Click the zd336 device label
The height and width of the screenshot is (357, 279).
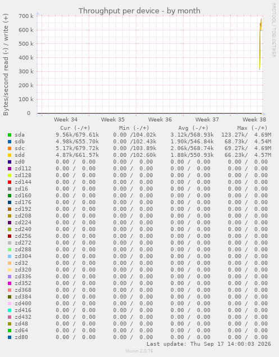point(23,277)
